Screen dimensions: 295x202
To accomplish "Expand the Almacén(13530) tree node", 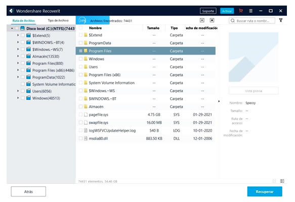I will [18, 56].
